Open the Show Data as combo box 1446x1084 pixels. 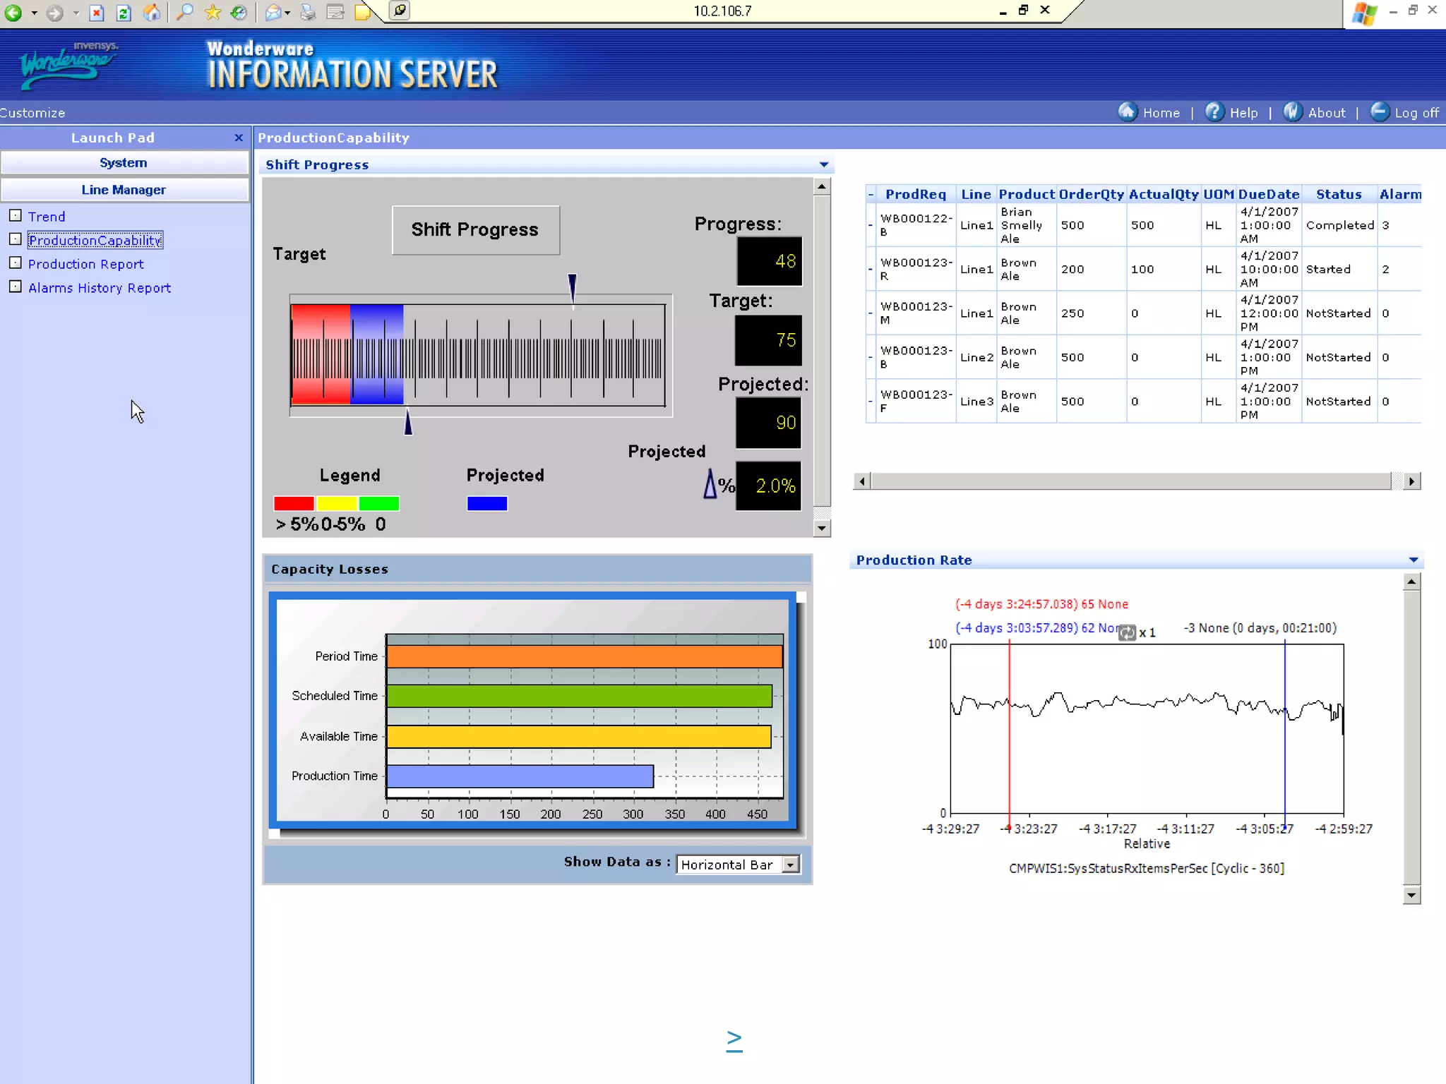point(739,865)
